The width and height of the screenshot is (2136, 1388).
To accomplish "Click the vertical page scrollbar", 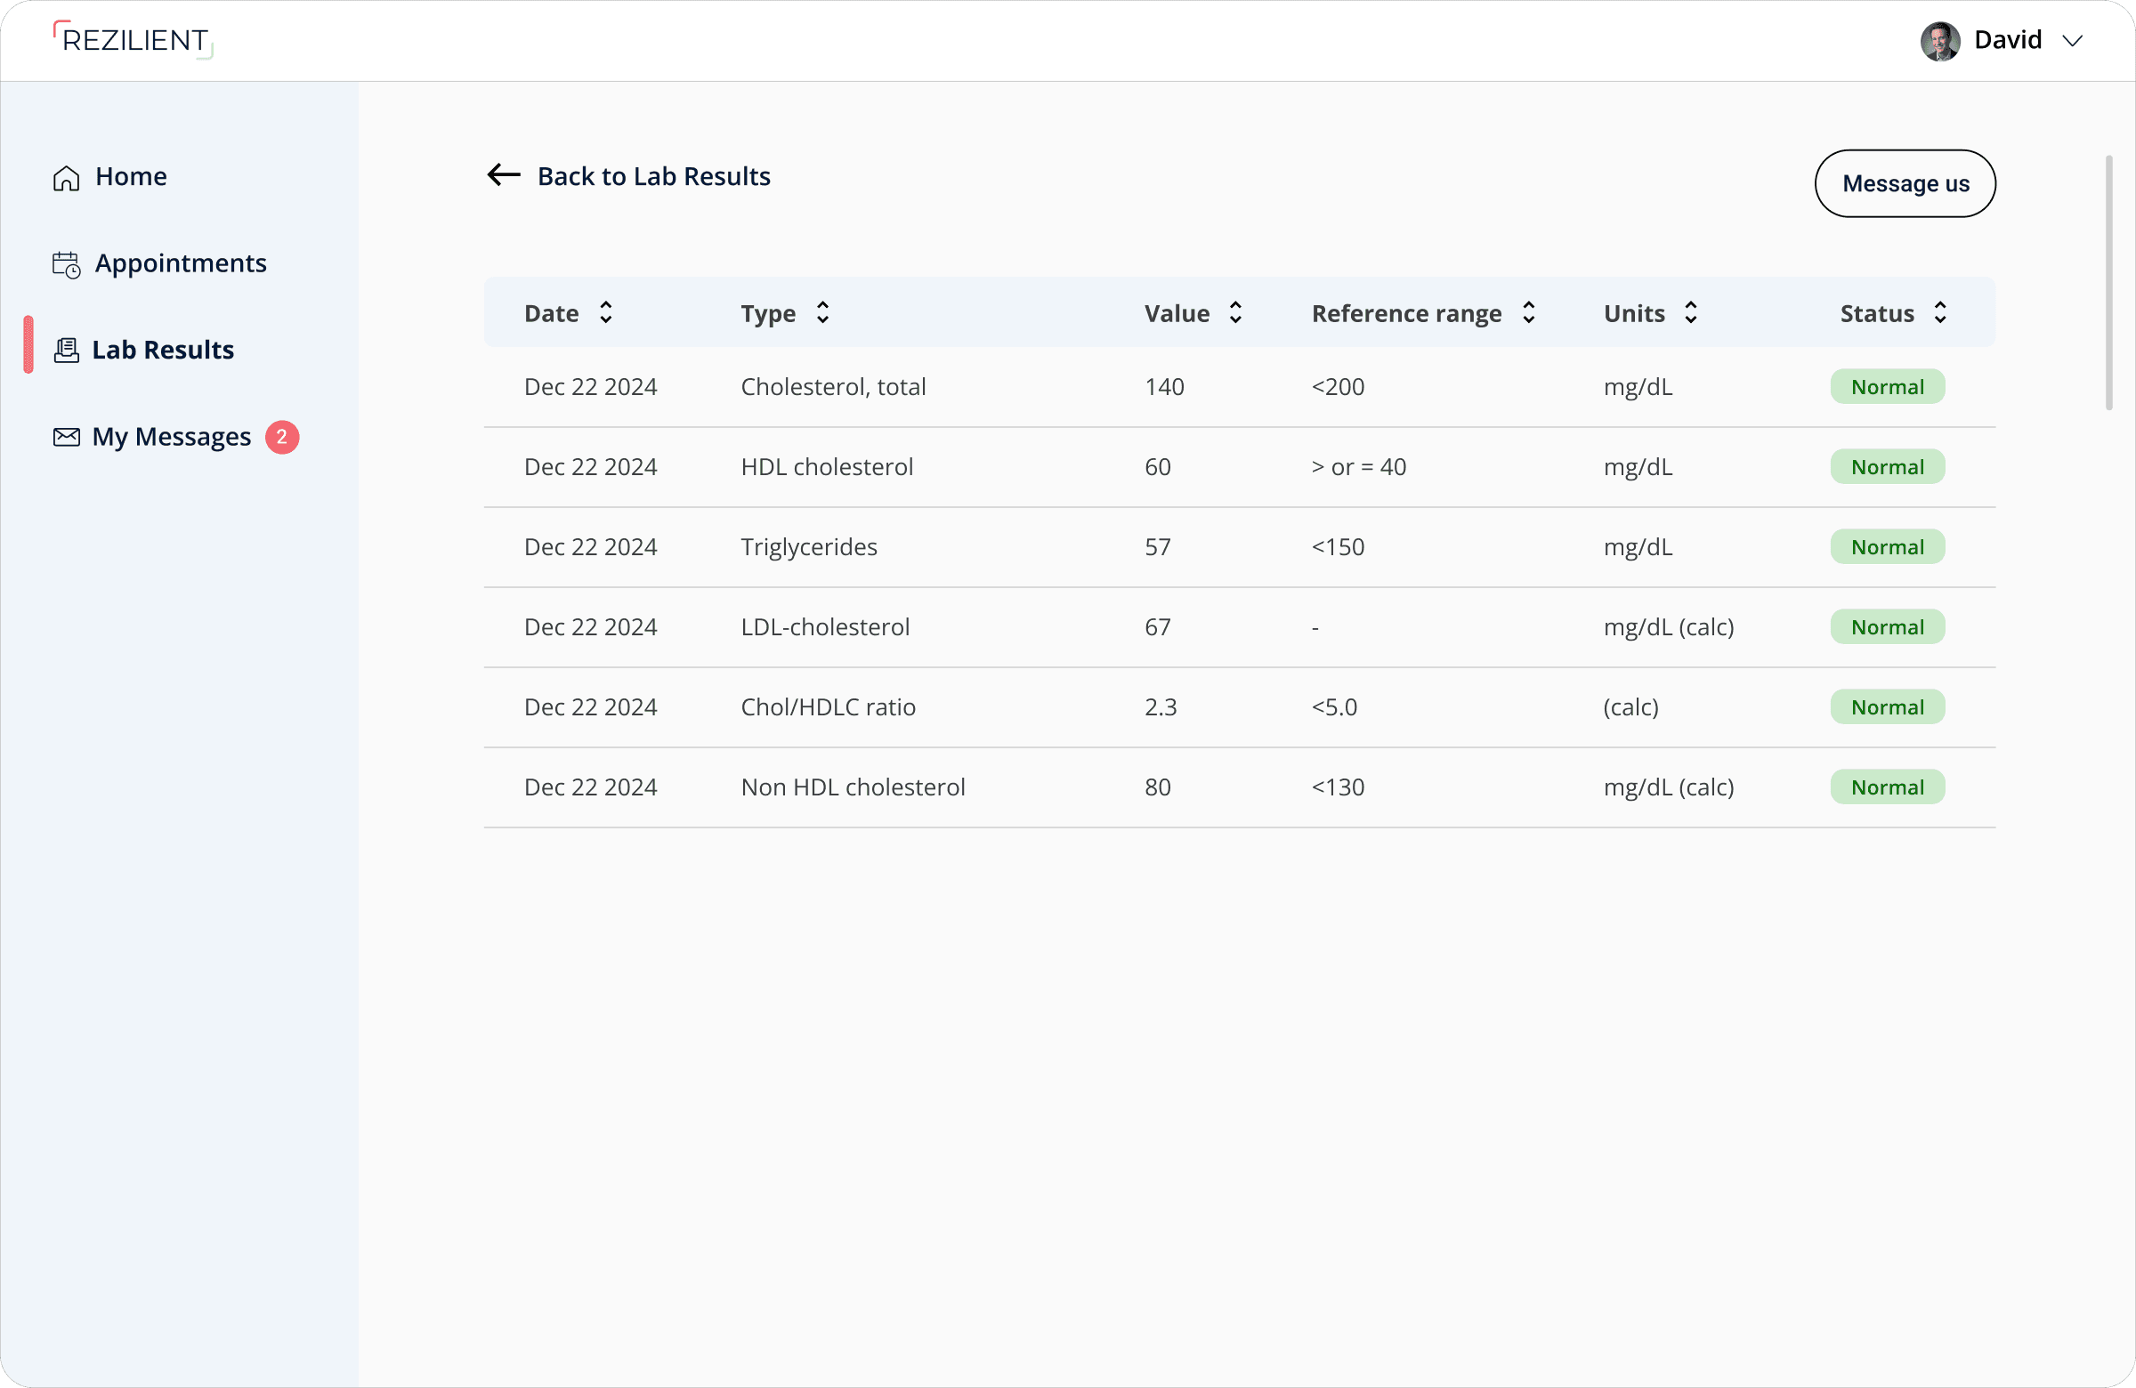I will [x=2108, y=283].
